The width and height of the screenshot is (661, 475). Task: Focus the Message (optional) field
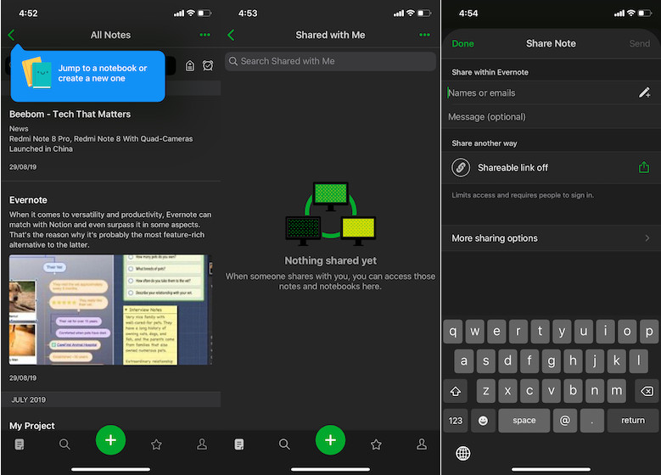551,117
